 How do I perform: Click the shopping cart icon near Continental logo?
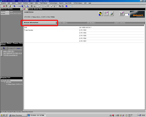122,14
